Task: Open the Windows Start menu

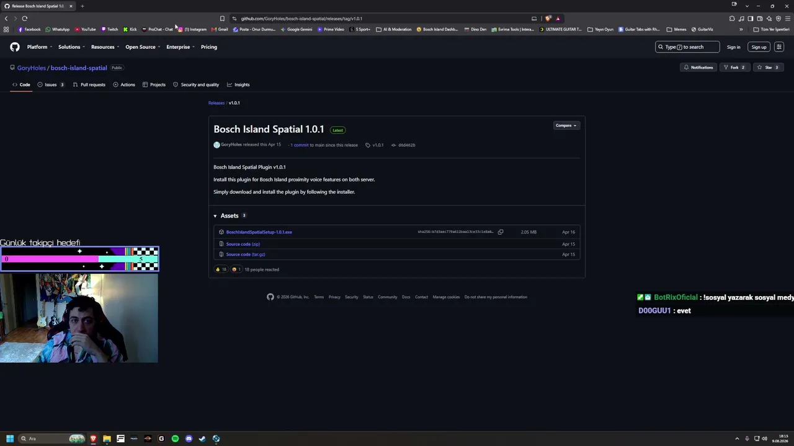Action: [10, 439]
